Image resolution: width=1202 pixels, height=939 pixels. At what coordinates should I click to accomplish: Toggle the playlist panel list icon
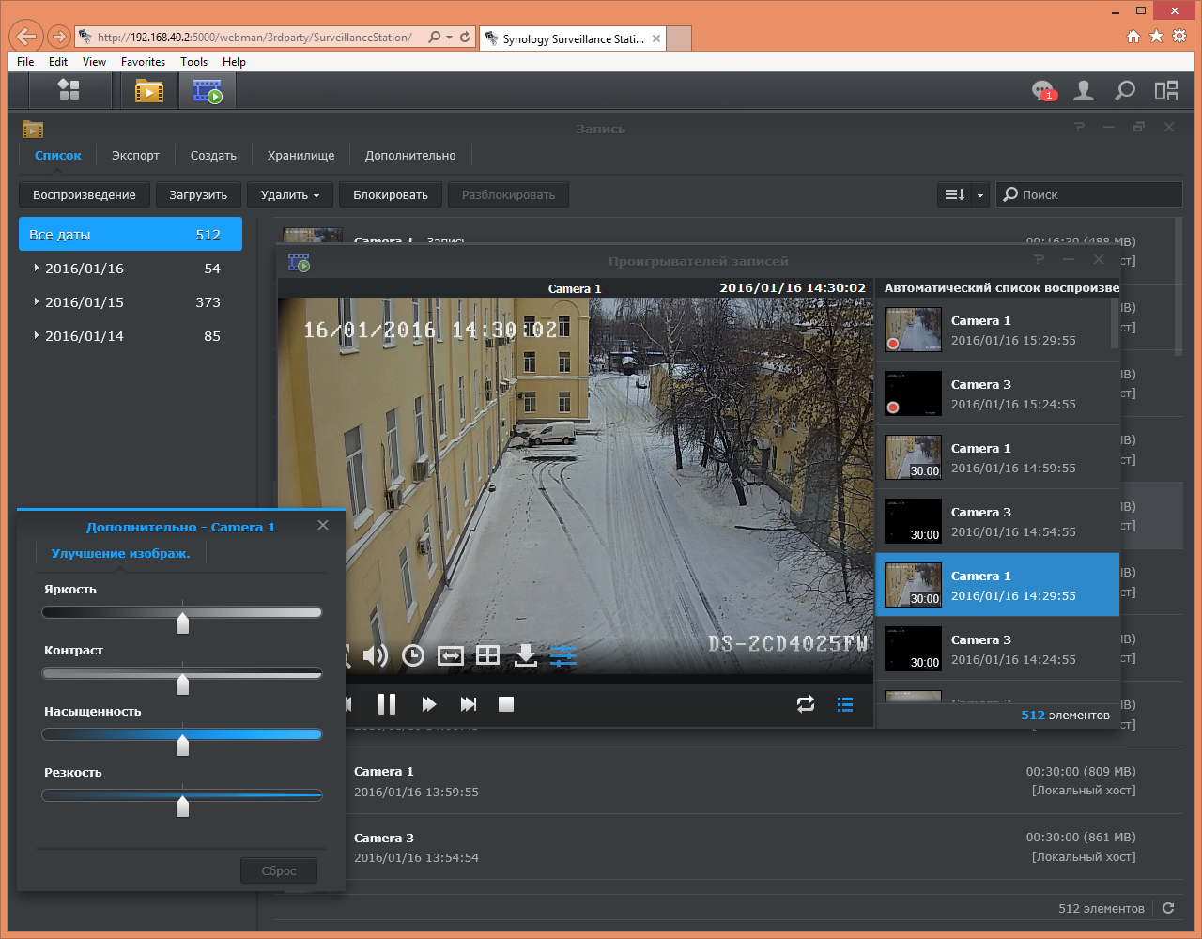tap(845, 704)
